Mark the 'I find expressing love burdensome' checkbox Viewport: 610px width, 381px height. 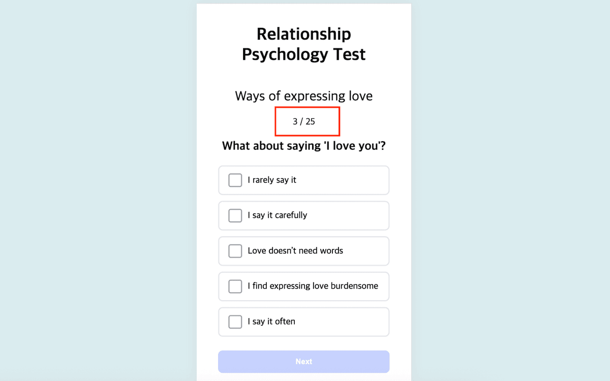point(235,287)
